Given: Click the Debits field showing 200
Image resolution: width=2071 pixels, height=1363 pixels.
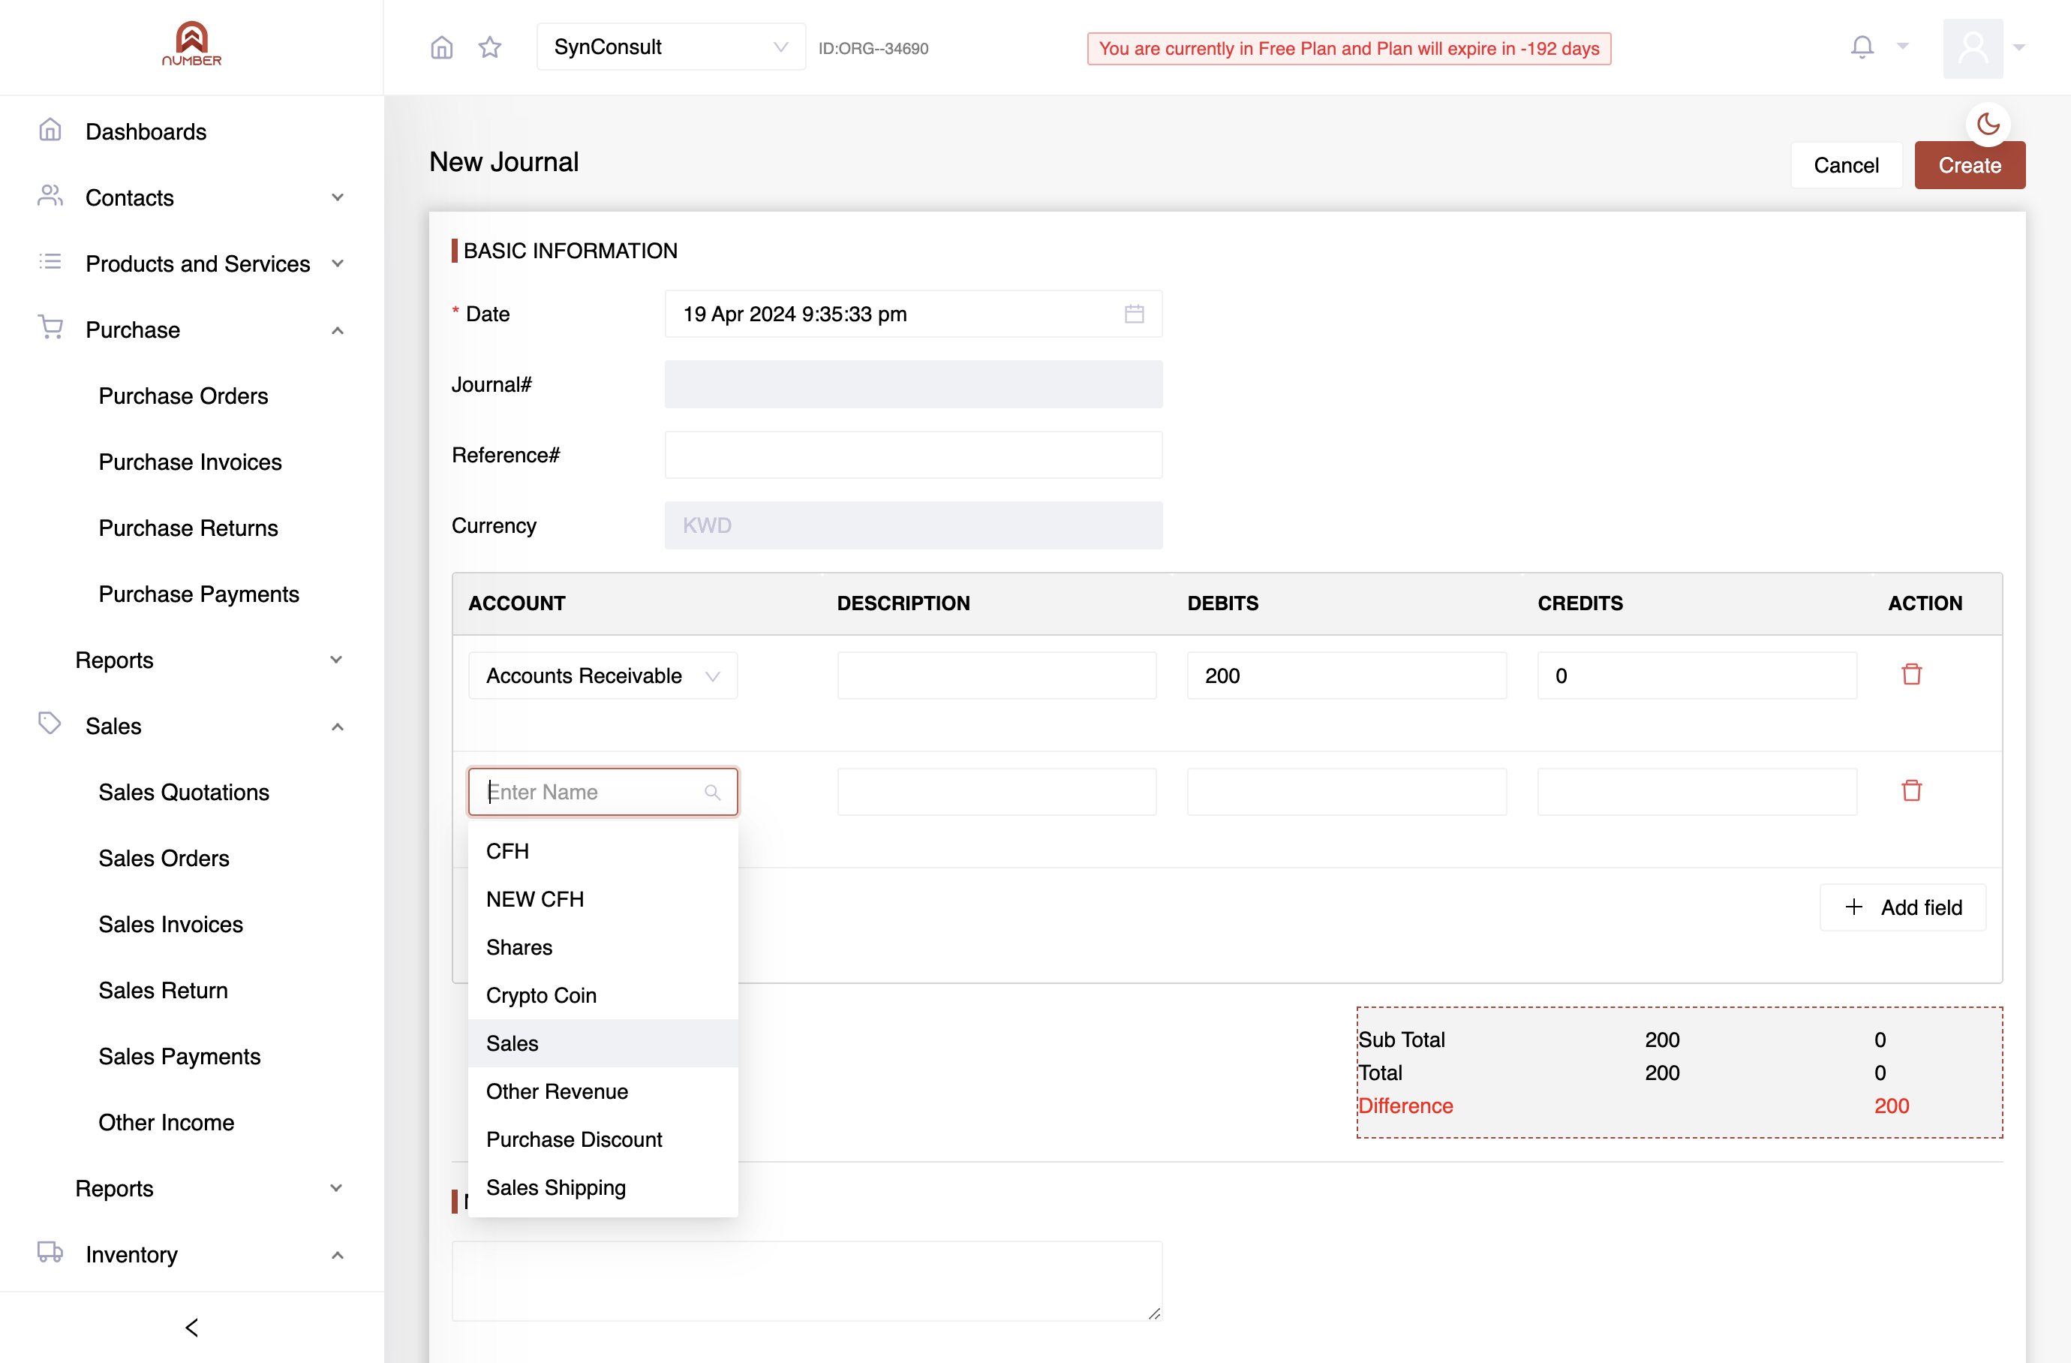Looking at the screenshot, I should tap(1346, 675).
